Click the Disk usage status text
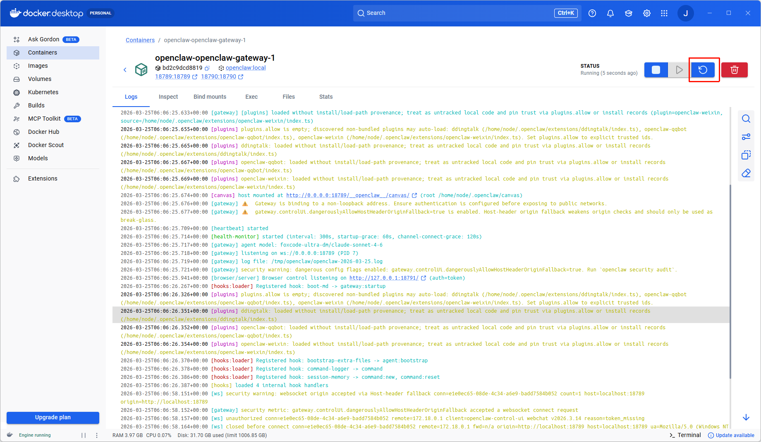761x442 pixels. coord(222,435)
